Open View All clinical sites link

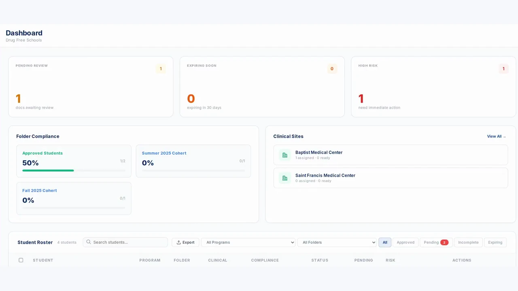click(x=497, y=137)
